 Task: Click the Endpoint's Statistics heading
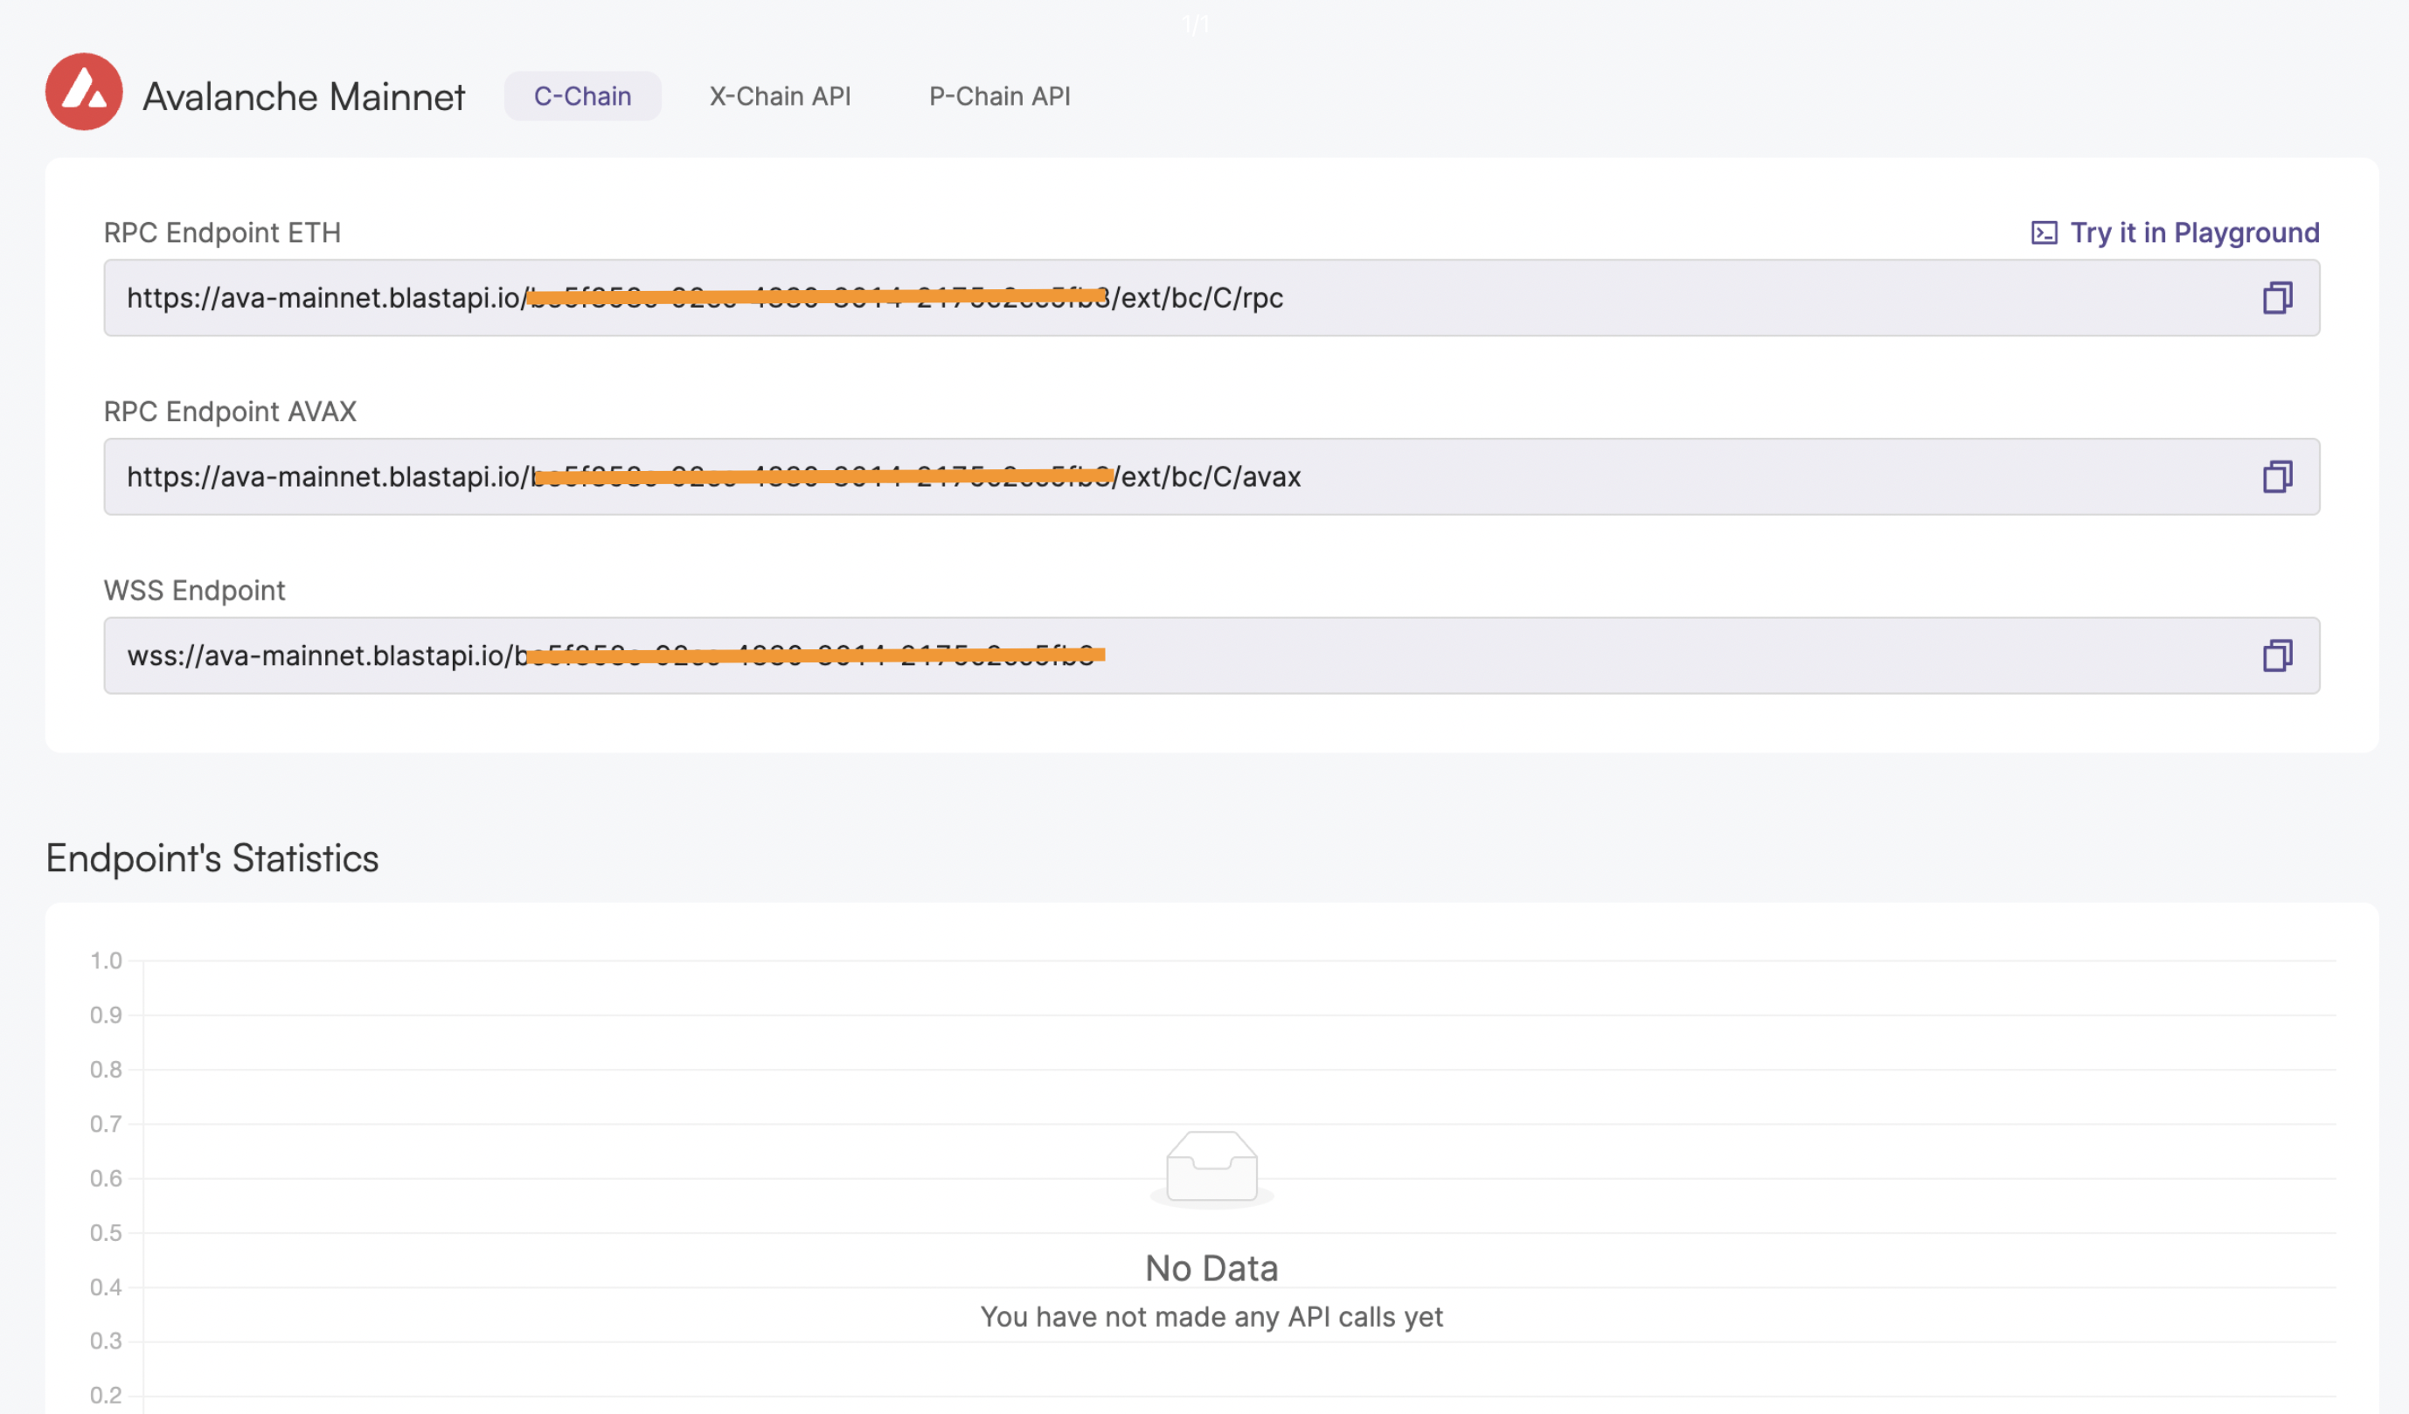(x=212, y=858)
